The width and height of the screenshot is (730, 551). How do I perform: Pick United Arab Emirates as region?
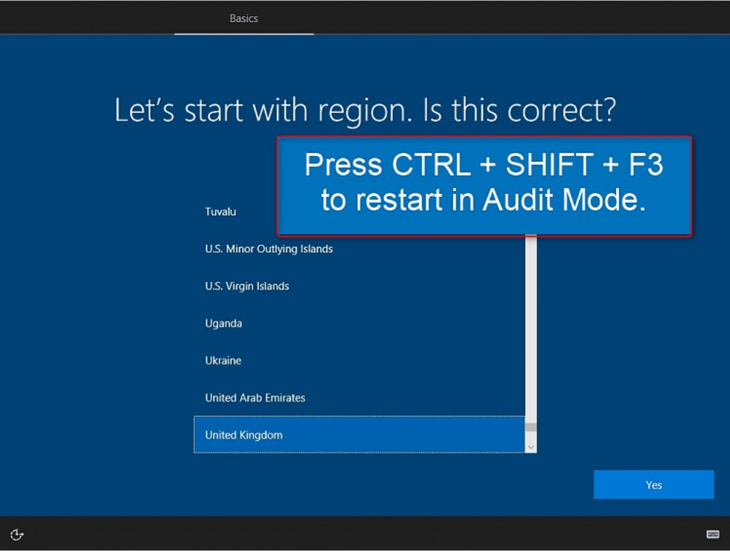(x=255, y=397)
